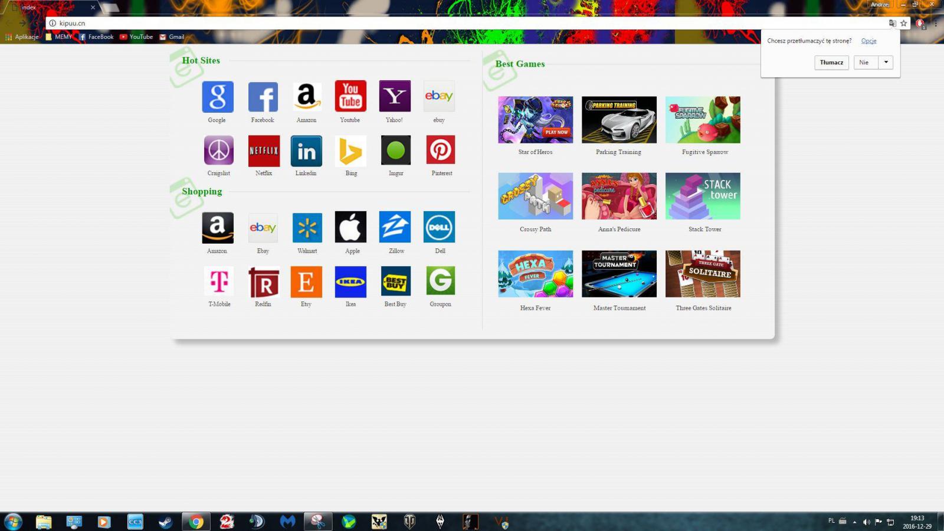Click the Star of Heros game title
Screen dimensions: 944x531
[x=535, y=152]
